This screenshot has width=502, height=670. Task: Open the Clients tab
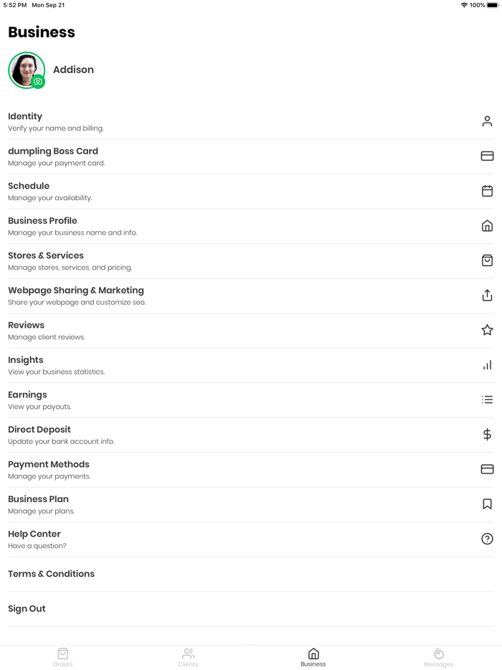[188, 656]
